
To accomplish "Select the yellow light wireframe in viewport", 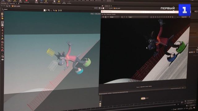I will click(x=51, y=52).
